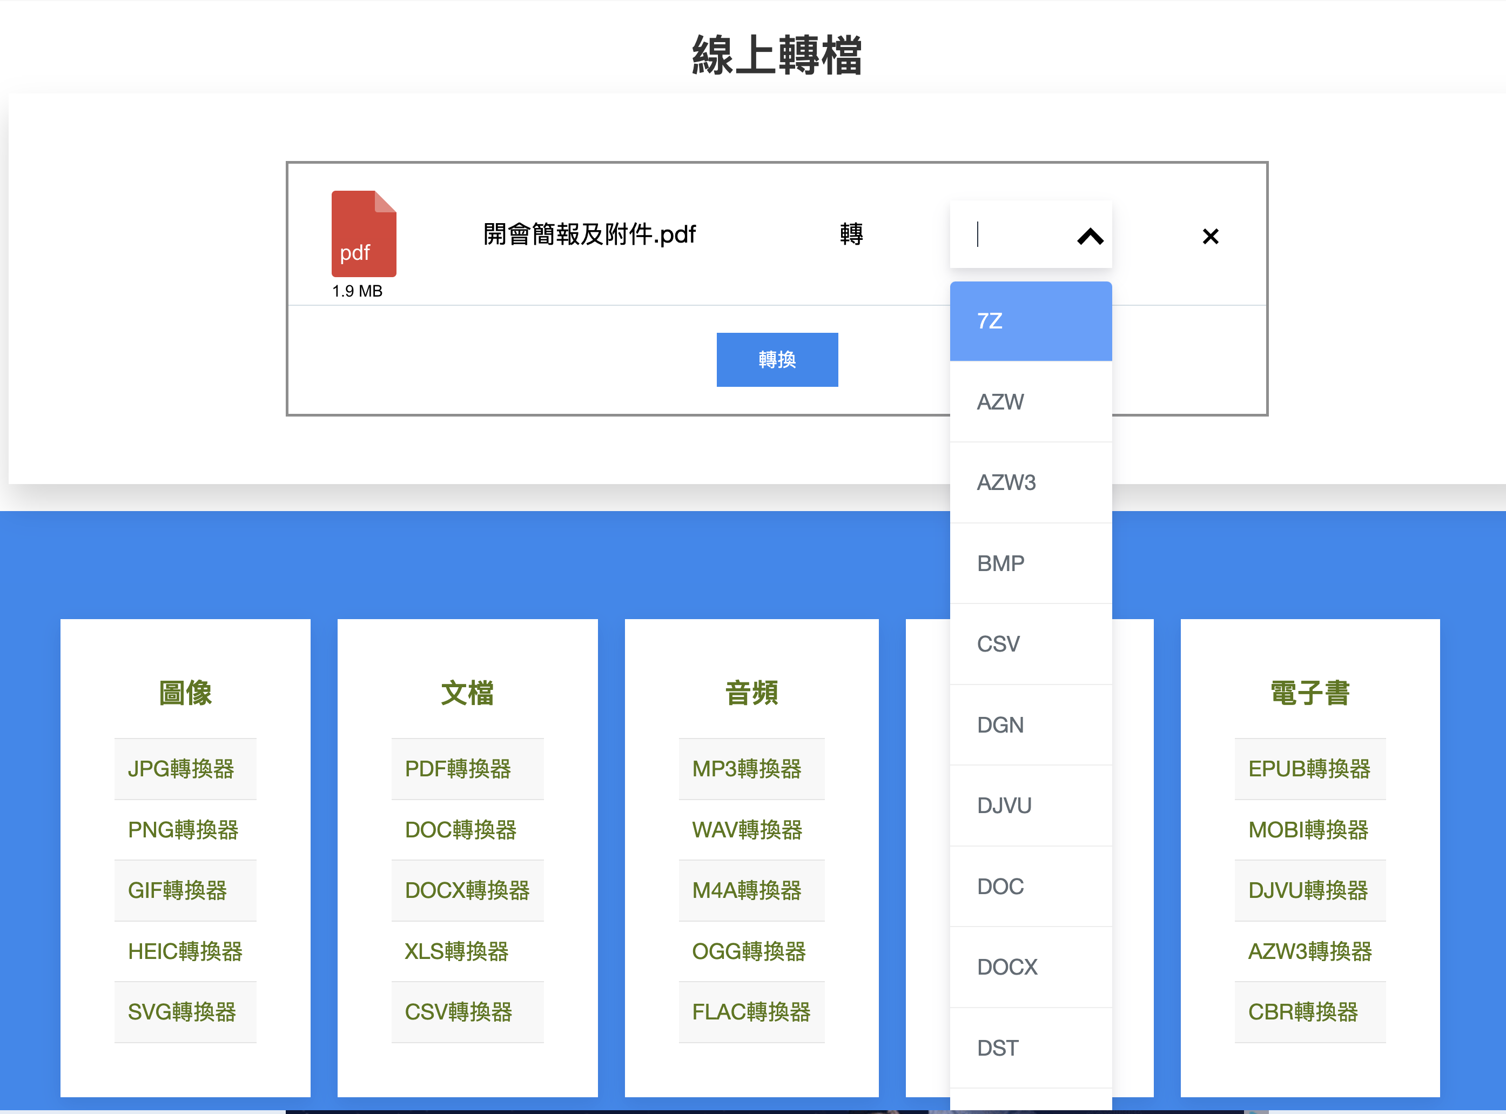
Task: Click the HEIC轉換器 link
Action: click(x=185, y=951)
